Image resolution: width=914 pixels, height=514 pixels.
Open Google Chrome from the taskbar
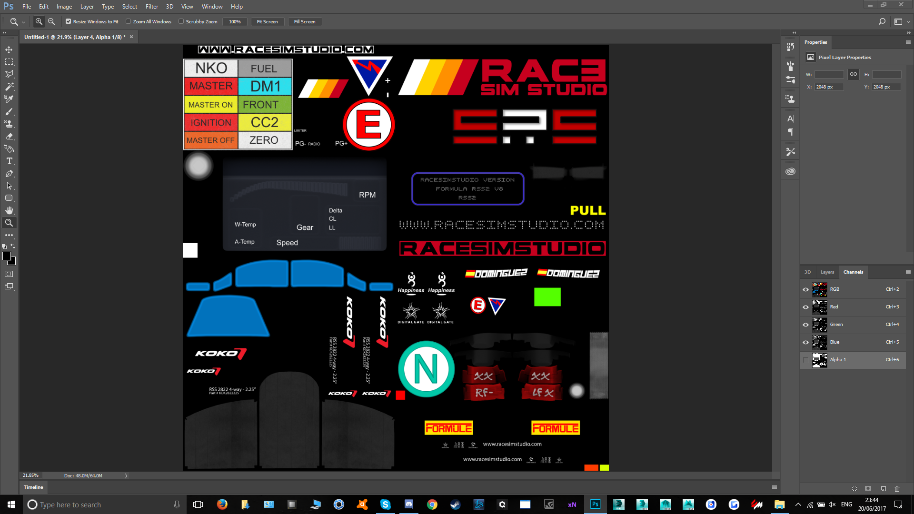(x=432, y=504)
